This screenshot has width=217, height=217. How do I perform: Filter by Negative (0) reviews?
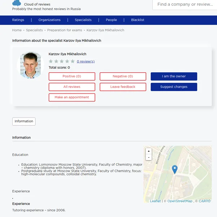click(x=123, y=76)
